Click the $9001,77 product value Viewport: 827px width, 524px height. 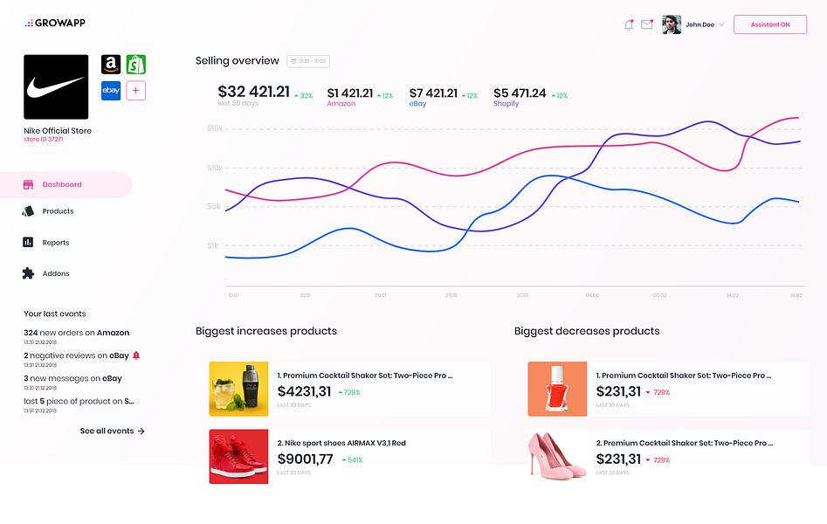point(306,459)
